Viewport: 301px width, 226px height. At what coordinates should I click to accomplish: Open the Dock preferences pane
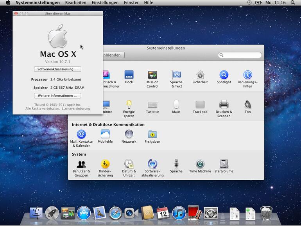coord(129,75)
